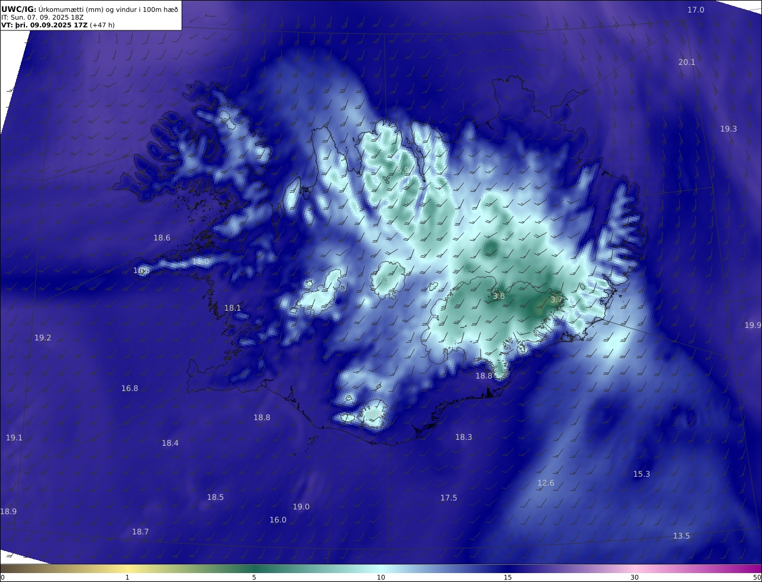Screen dimensions: 762x582
Task: Select the initialization time line 'IT: Sun. 07. 09. 2025 18Z'
Action: [43, 17]
